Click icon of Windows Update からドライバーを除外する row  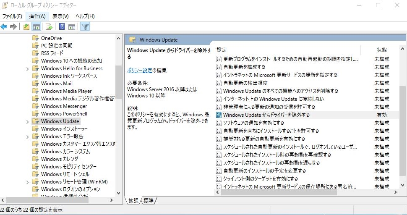pos(219,115)
